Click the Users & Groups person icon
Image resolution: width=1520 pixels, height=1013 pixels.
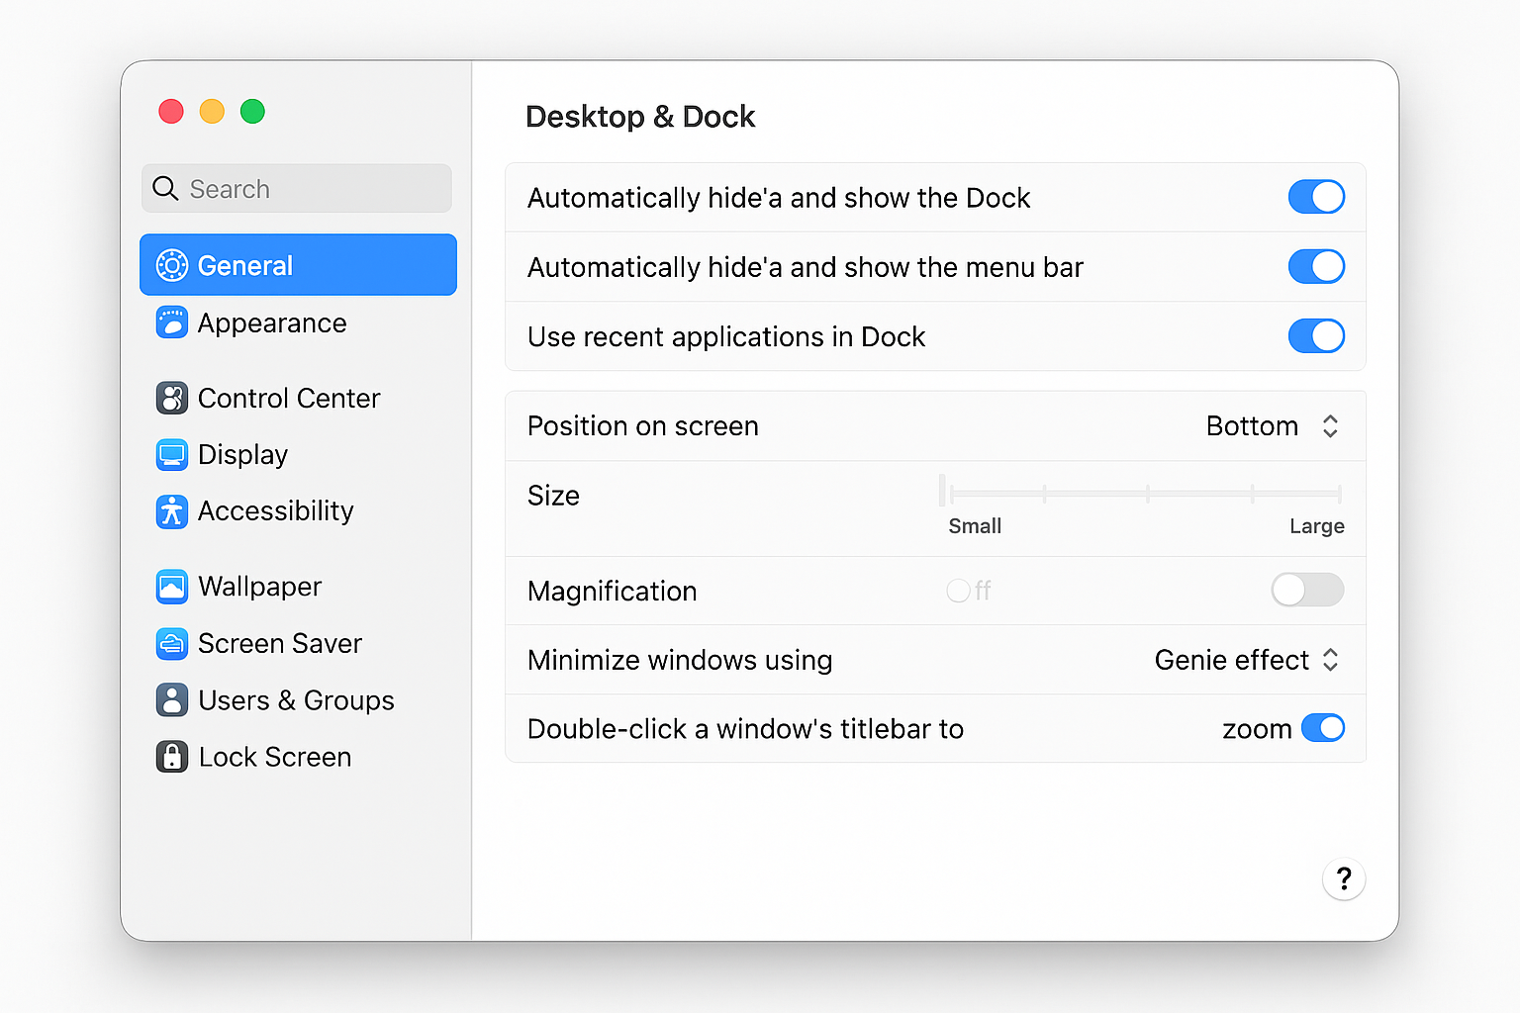171,700
